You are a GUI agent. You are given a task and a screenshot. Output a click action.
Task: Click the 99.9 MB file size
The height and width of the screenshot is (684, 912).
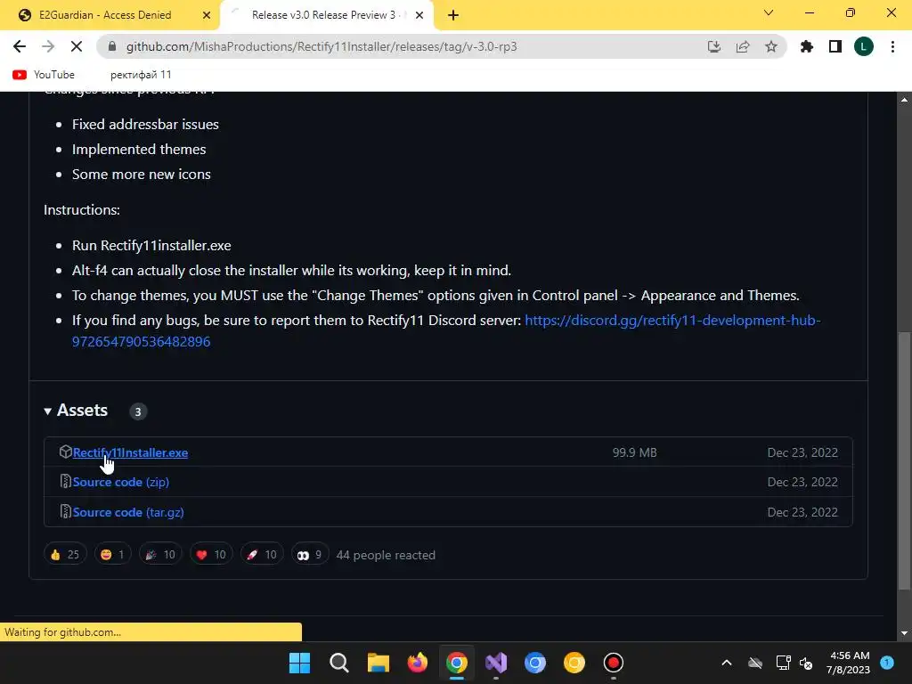tap(634, 452)
